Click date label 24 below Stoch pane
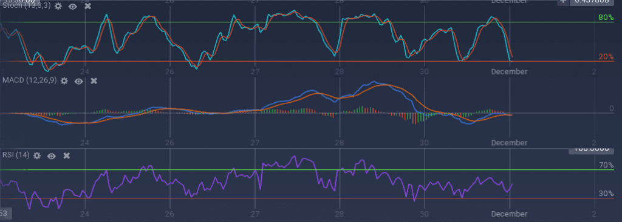Image resolution: width=622 pixels, height=222 pixels. point(85,71)
